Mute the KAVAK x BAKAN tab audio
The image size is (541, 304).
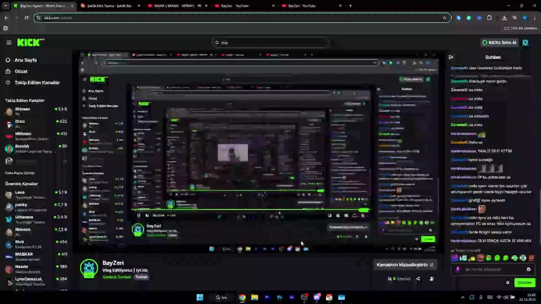pyautogui.click(x=199, y=6)
